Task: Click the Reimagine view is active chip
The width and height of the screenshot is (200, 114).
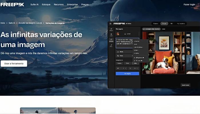Action: (x=151, y=29)
